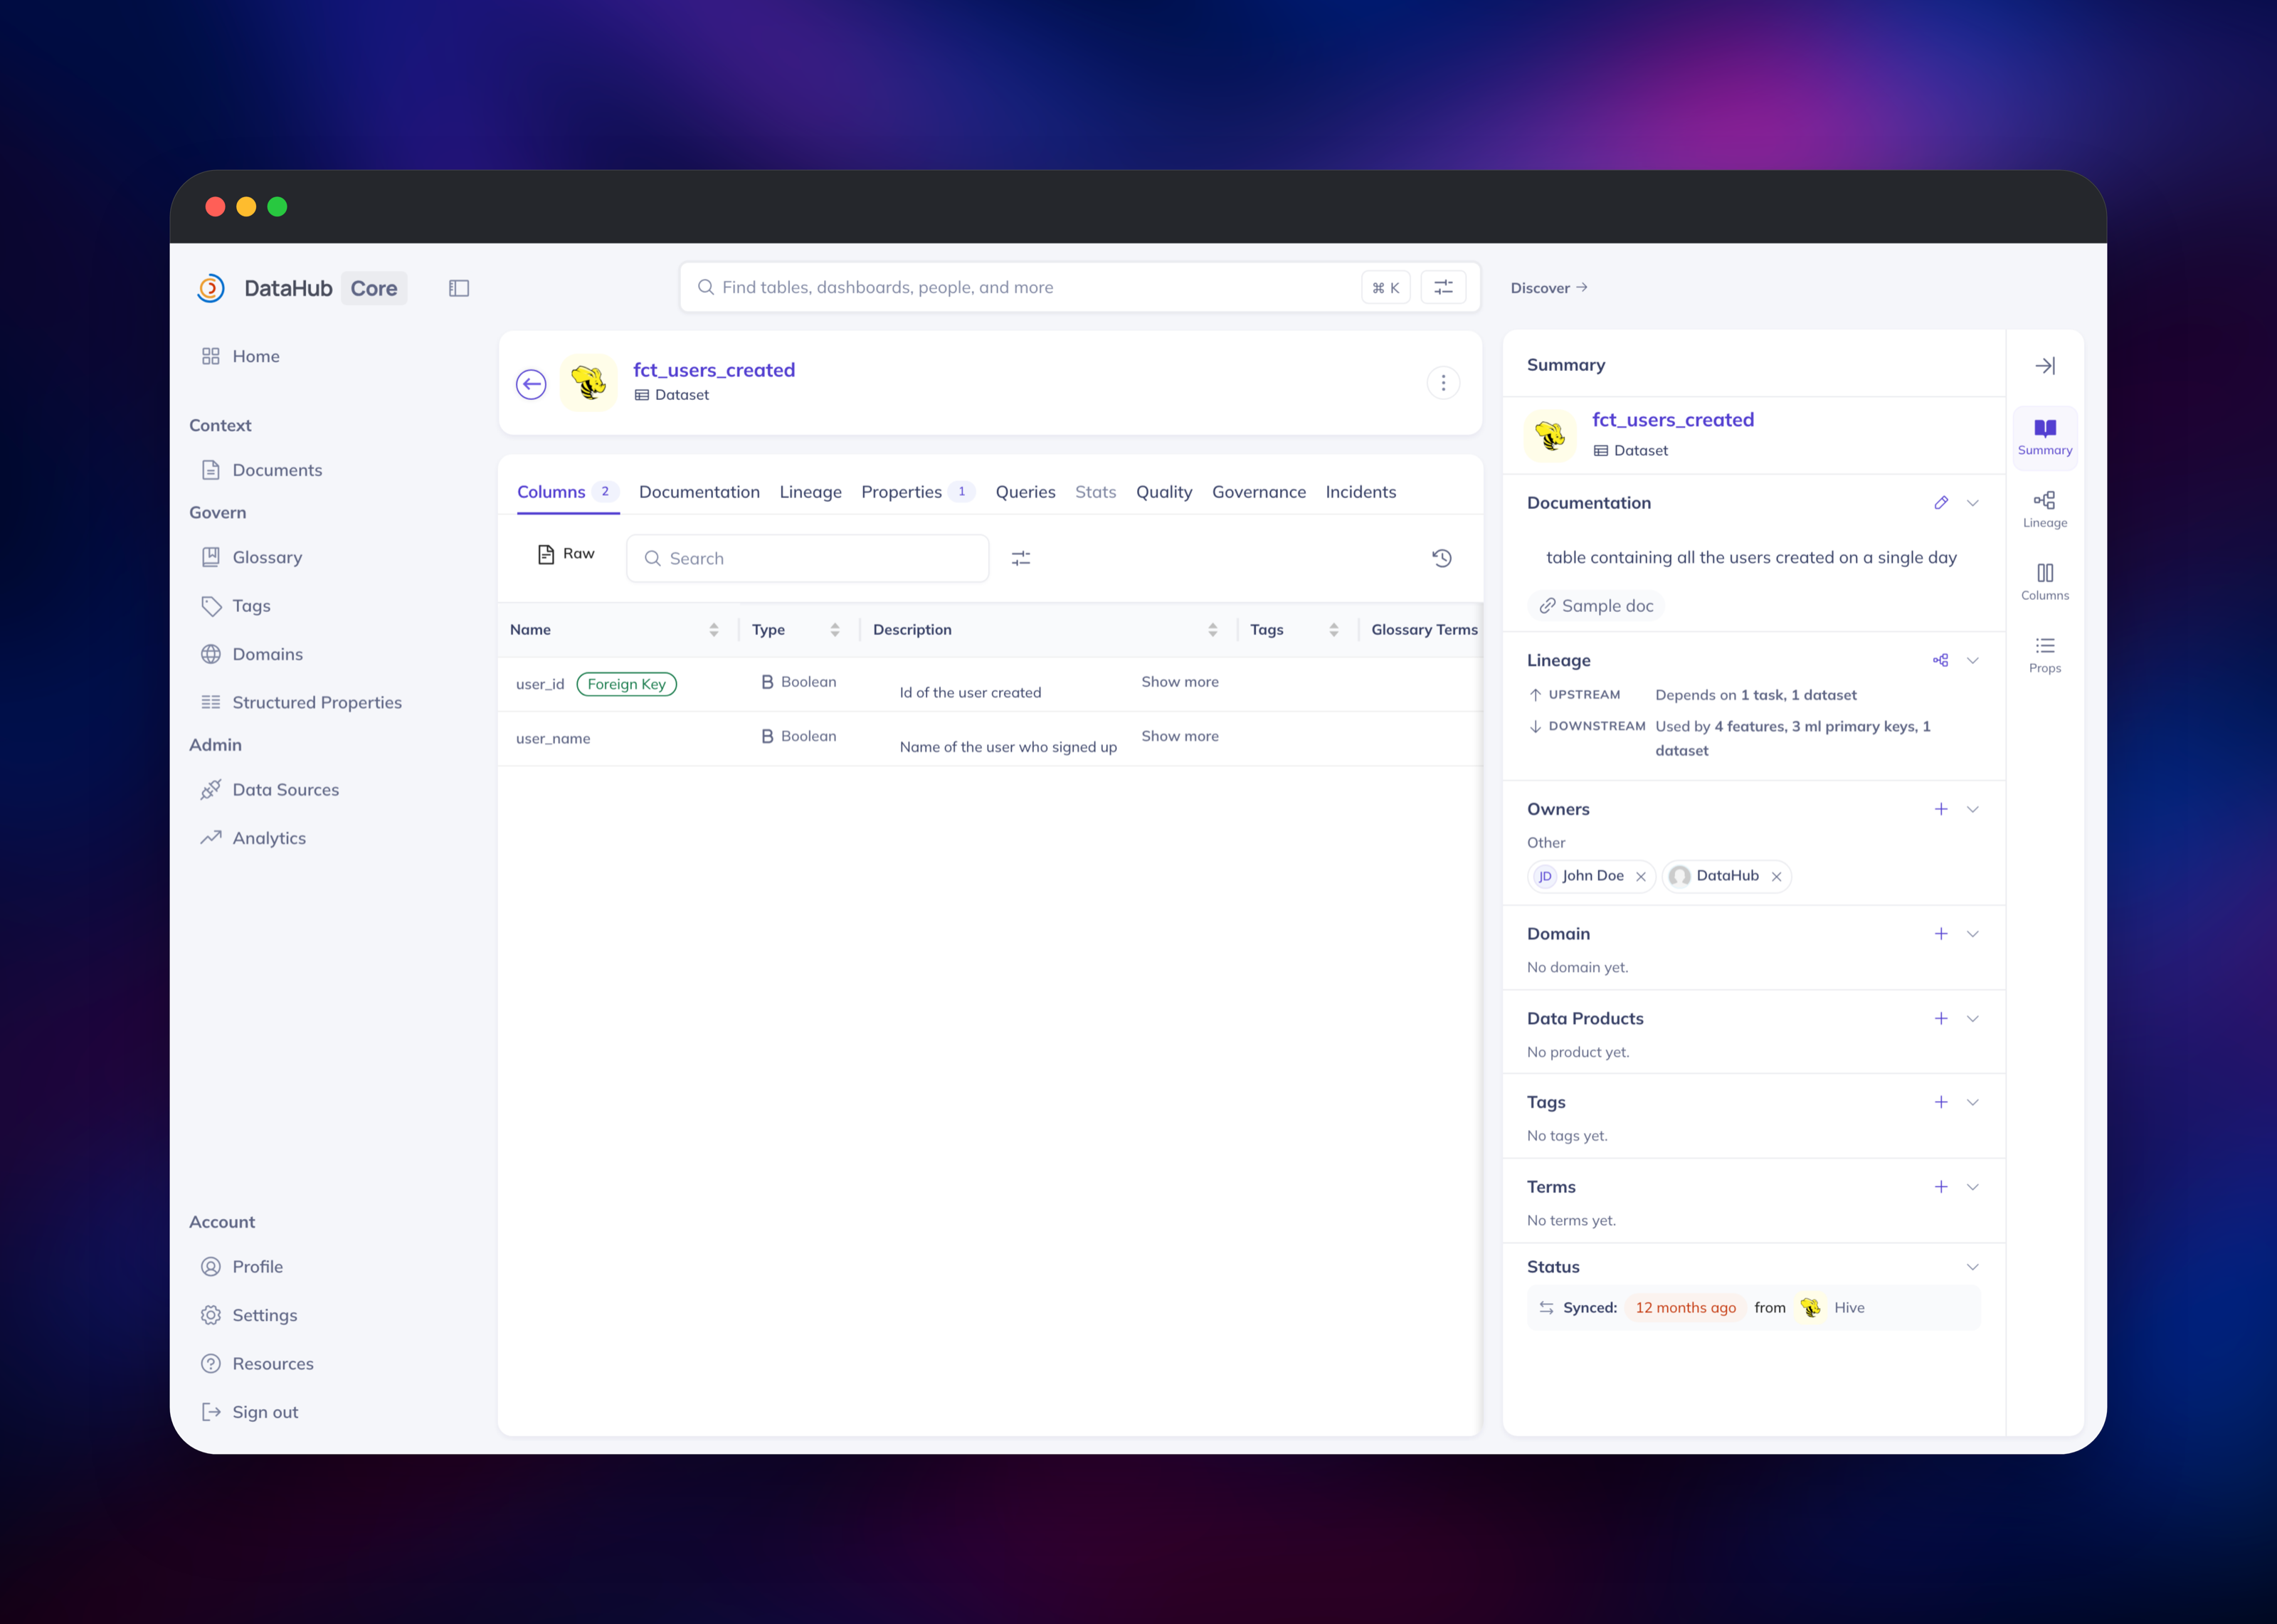
Task: Focus the schema Search field
Action: pos(808,558)
